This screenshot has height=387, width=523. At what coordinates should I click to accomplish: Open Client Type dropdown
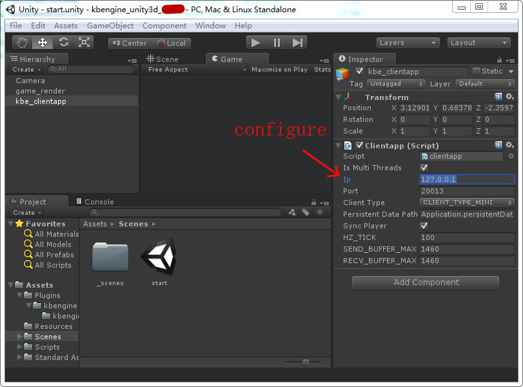467,202
